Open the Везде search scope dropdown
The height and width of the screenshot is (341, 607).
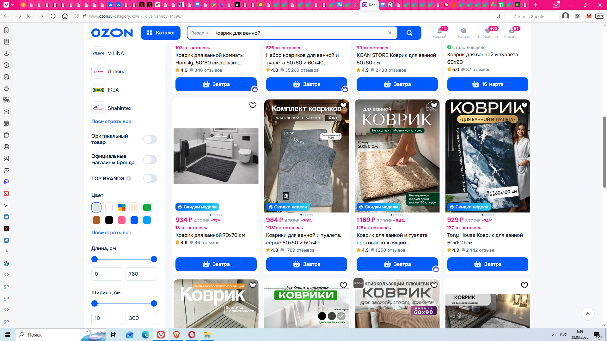[x=199, y=33]
